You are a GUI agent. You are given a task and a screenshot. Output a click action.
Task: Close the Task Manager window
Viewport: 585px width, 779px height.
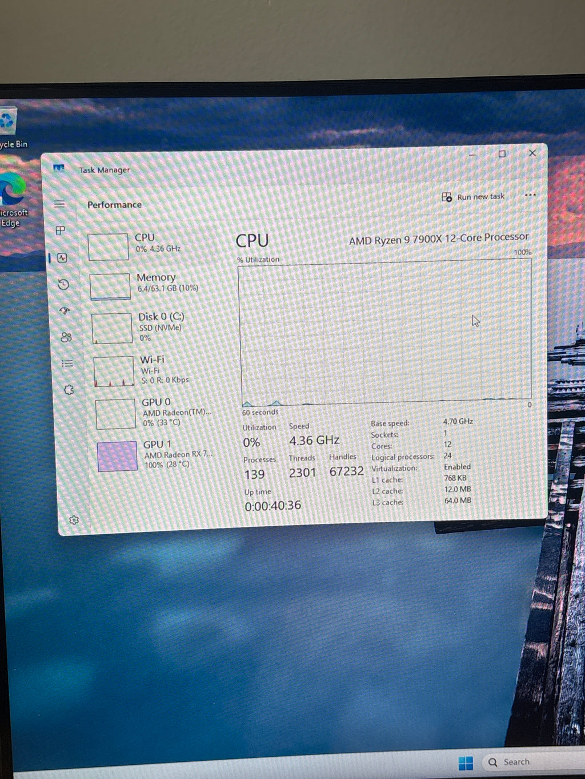pos(532,153)
